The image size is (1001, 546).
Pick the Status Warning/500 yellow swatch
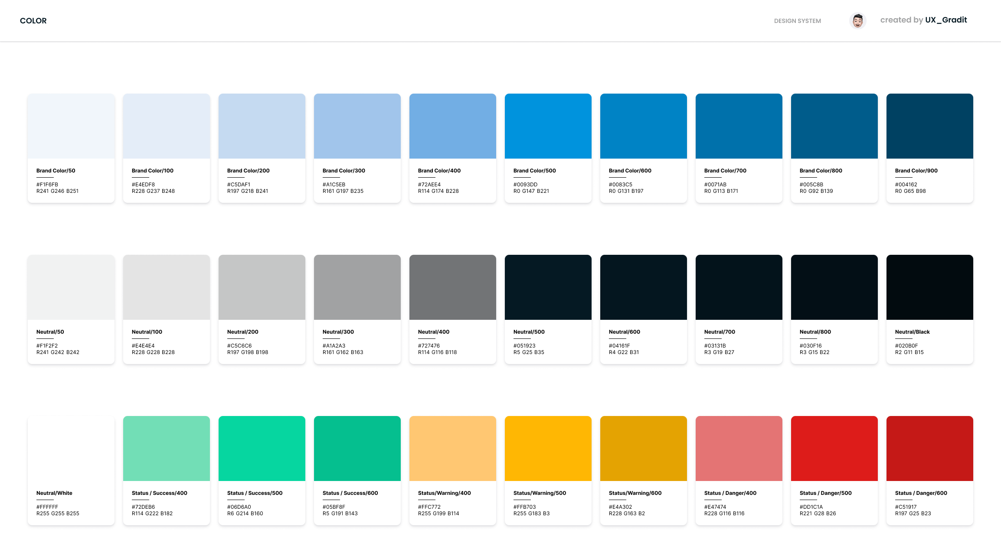548,448
